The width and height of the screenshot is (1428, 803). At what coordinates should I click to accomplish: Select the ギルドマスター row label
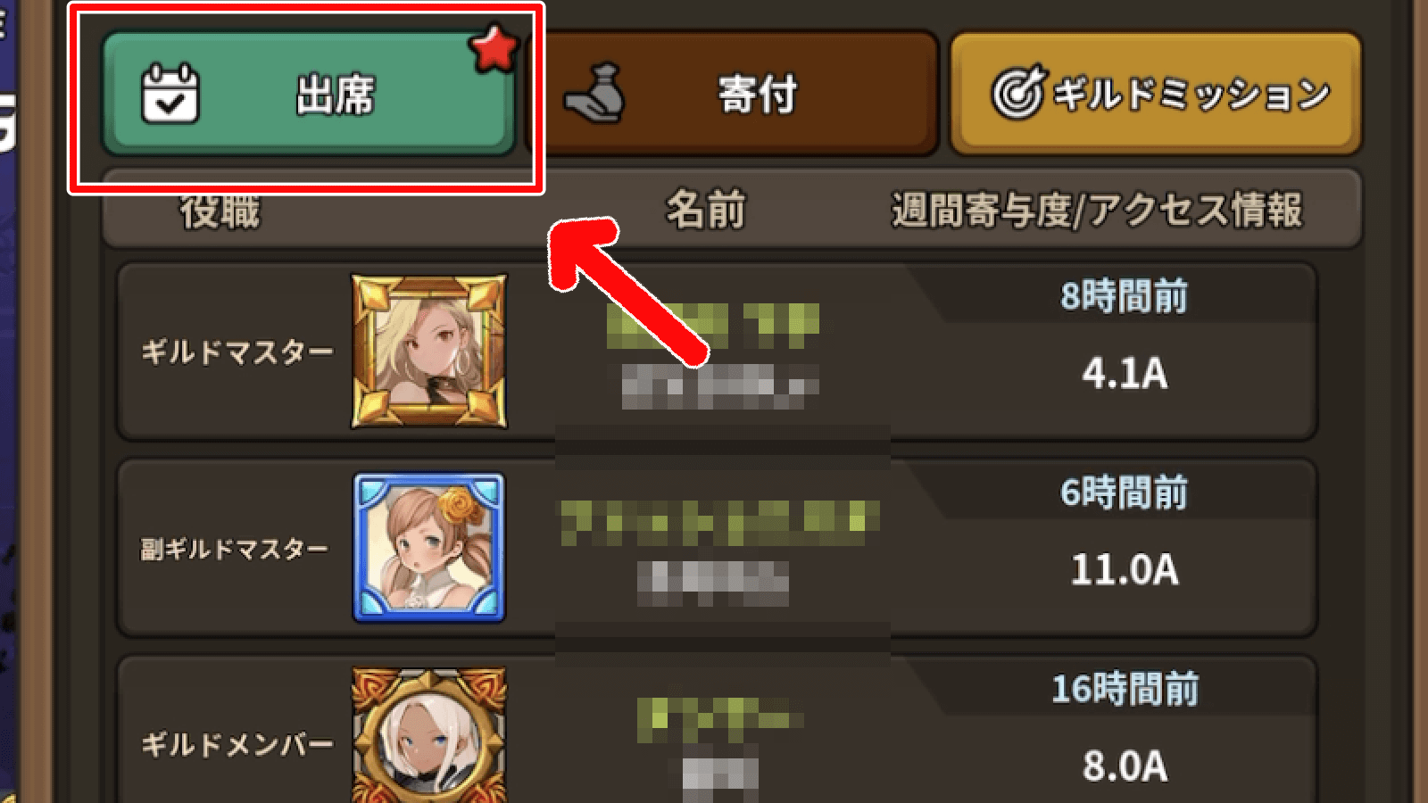(x=237, y=352)
